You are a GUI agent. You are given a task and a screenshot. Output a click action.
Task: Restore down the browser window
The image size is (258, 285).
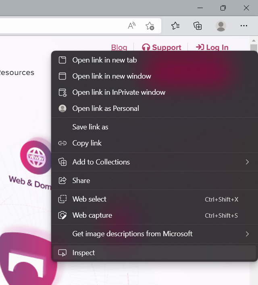point(223,8)
